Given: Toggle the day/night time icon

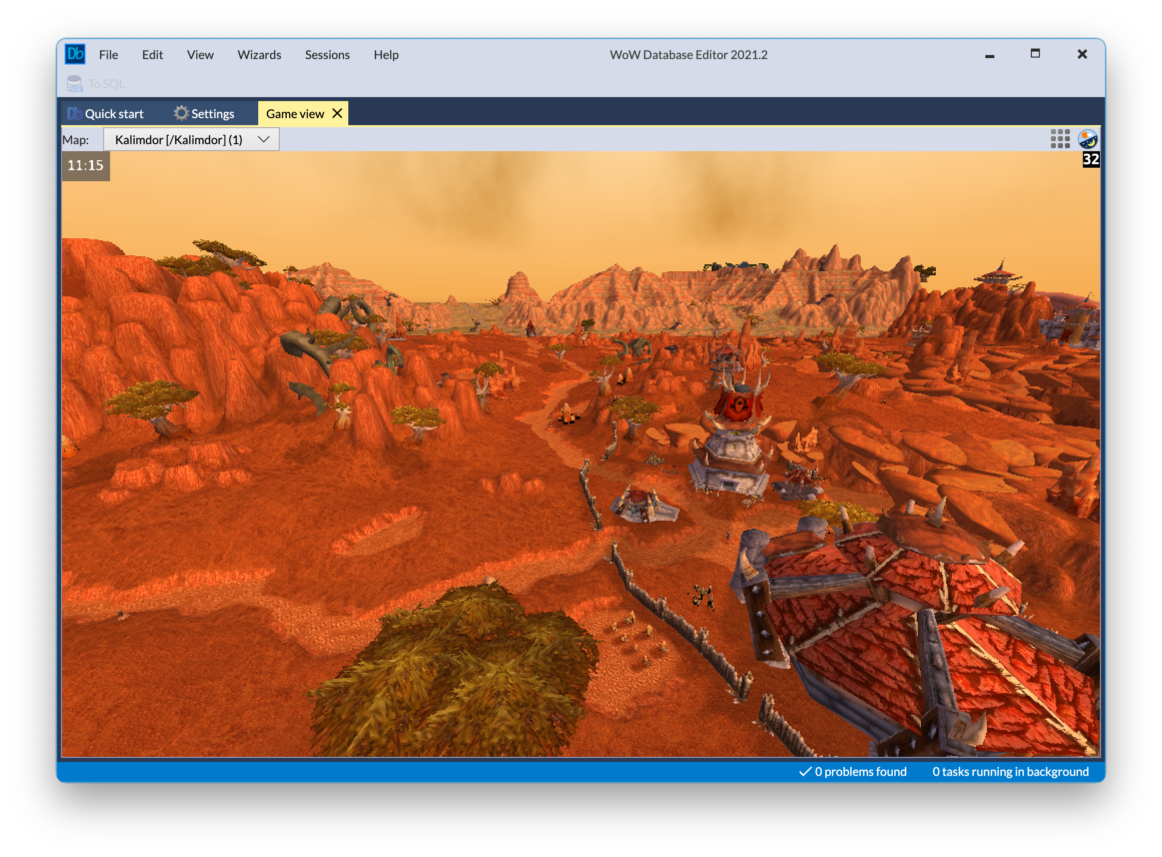Looking at the screenshot, I should [1087, 139].
